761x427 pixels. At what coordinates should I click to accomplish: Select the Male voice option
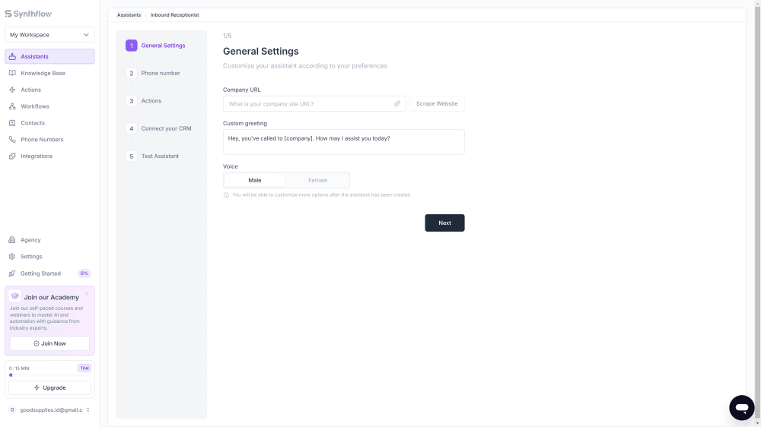coord(255,180)
